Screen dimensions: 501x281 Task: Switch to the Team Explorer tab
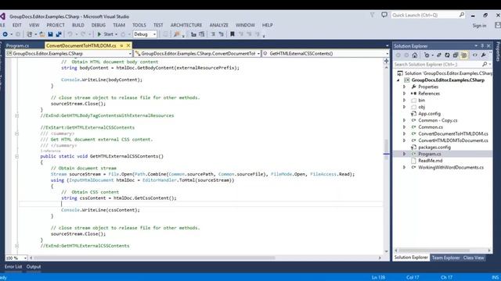tap(445, 258)
